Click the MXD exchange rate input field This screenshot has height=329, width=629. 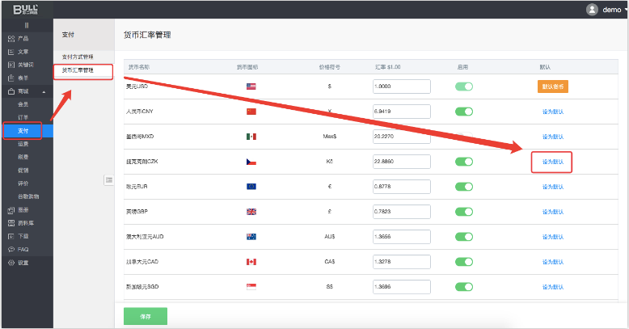click(401, 137)
